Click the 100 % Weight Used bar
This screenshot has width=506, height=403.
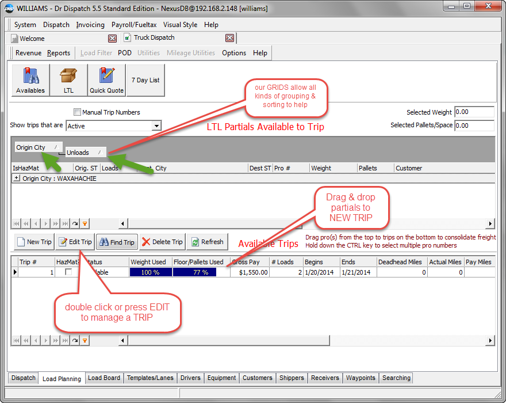coord(151,272)
